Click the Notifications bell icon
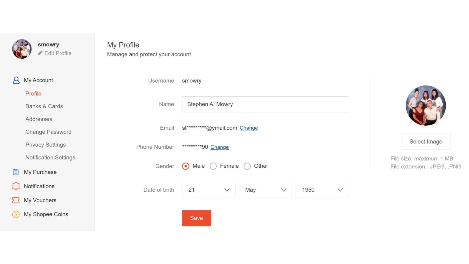Viewport: 469px width, 264px height. pyautogui.click(x=16, y=186)
